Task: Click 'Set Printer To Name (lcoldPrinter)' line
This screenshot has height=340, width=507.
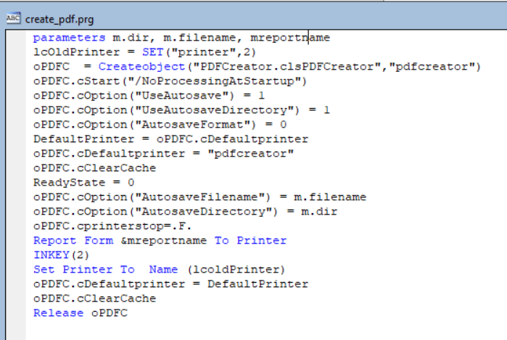Action: 159,270
